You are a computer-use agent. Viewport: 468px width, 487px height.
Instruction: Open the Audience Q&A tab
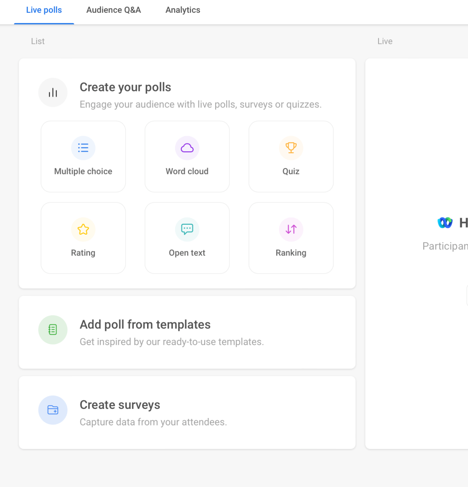[x=113, y=10]
